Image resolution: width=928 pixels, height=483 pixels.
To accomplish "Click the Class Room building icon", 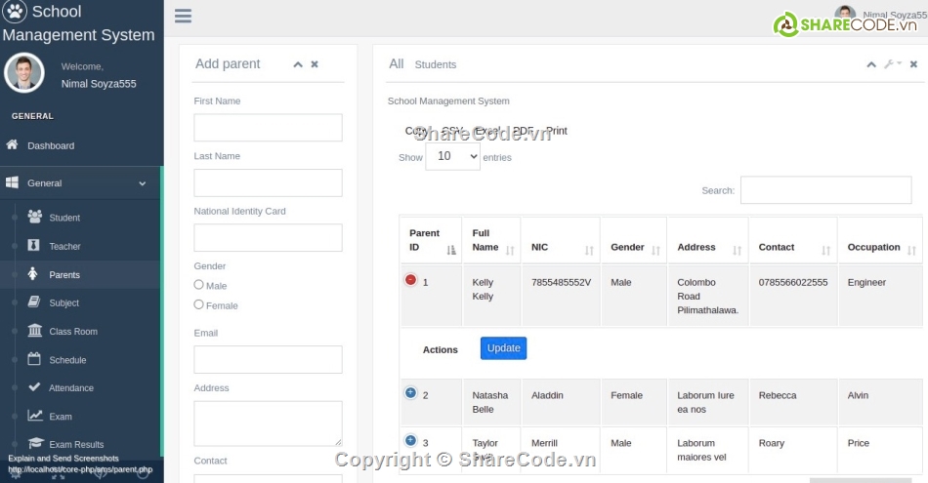I will 35,331.
